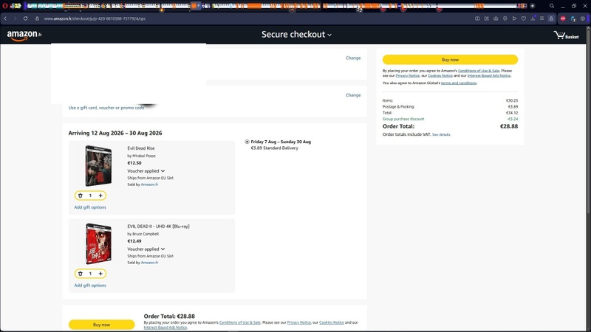Click Use a gift card, voucher or promo code
The width and height of the screenshot is (591, 332).
(106, 108)
